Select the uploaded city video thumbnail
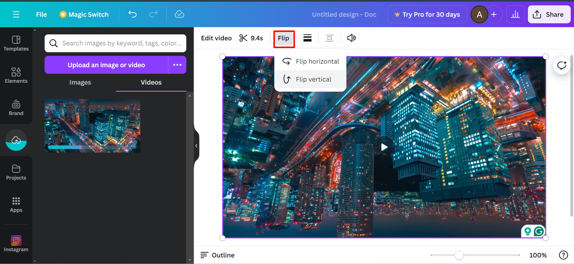The image size is (574, 264). [x=92, y=126]
